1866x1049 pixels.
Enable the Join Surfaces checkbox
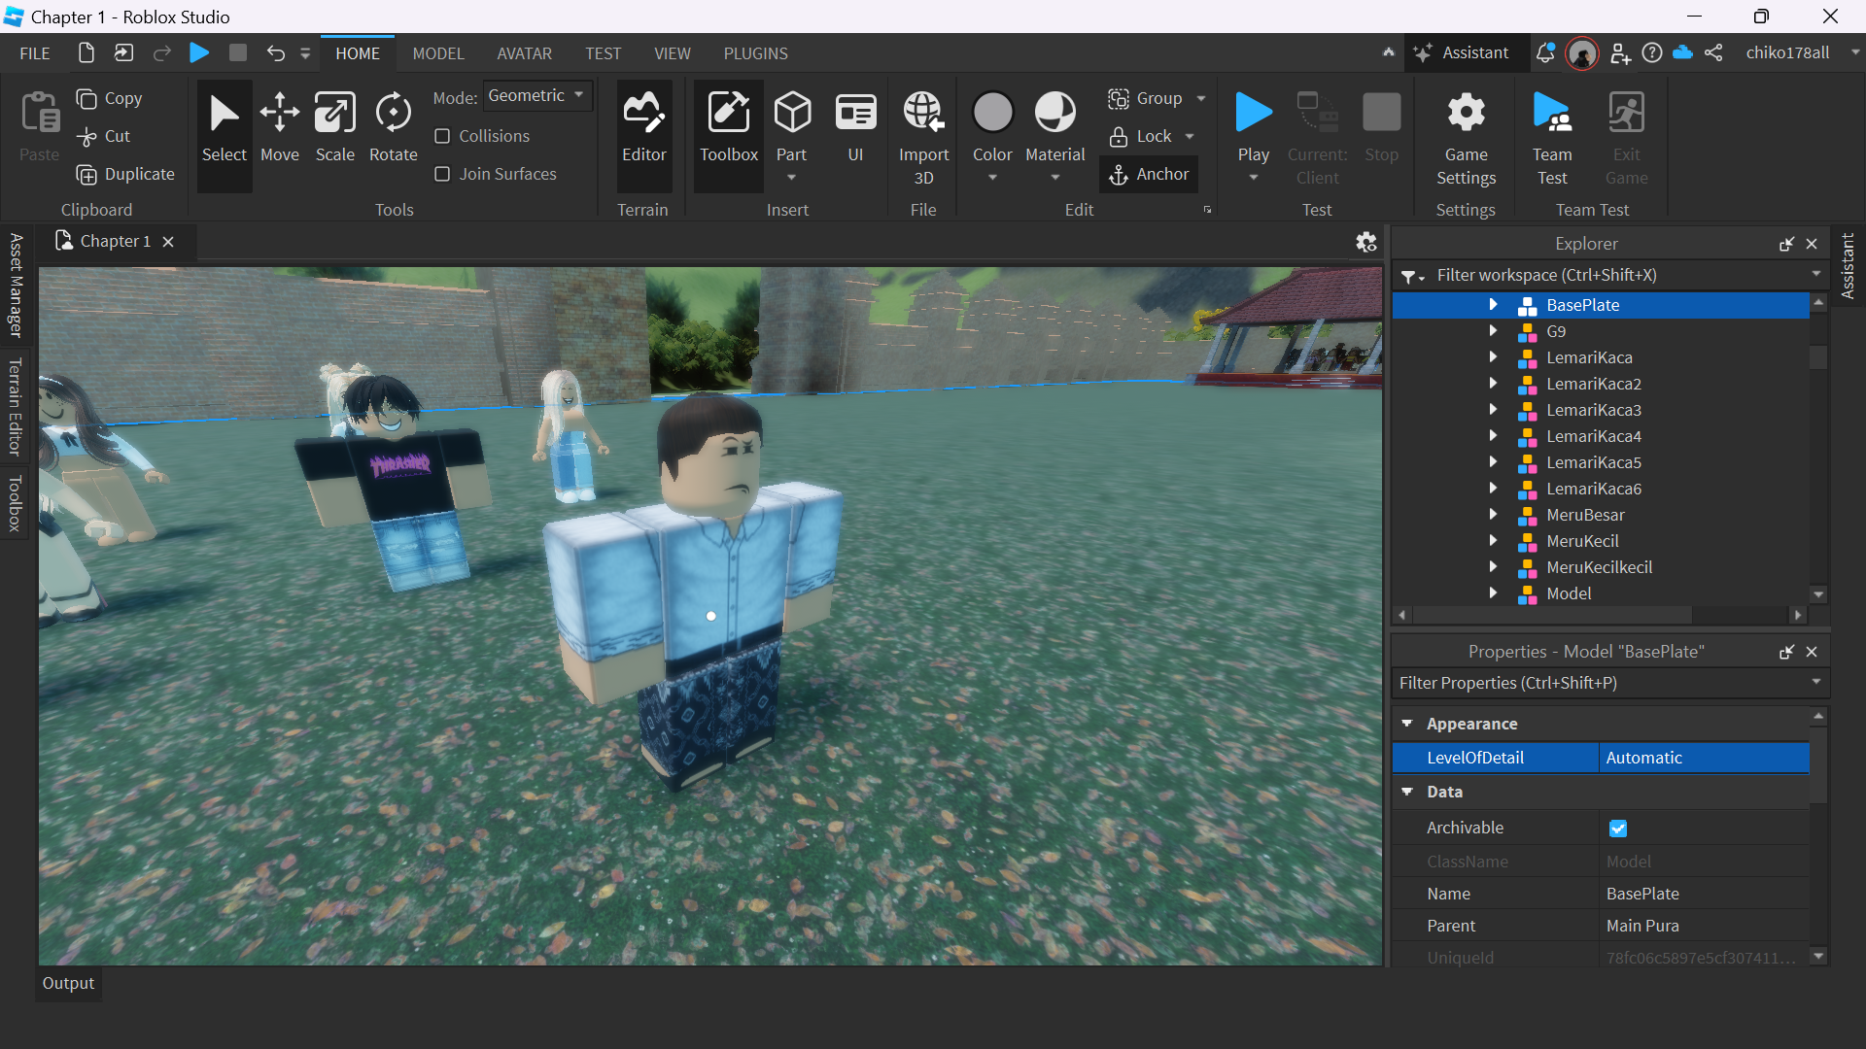[x=442, y=174]
